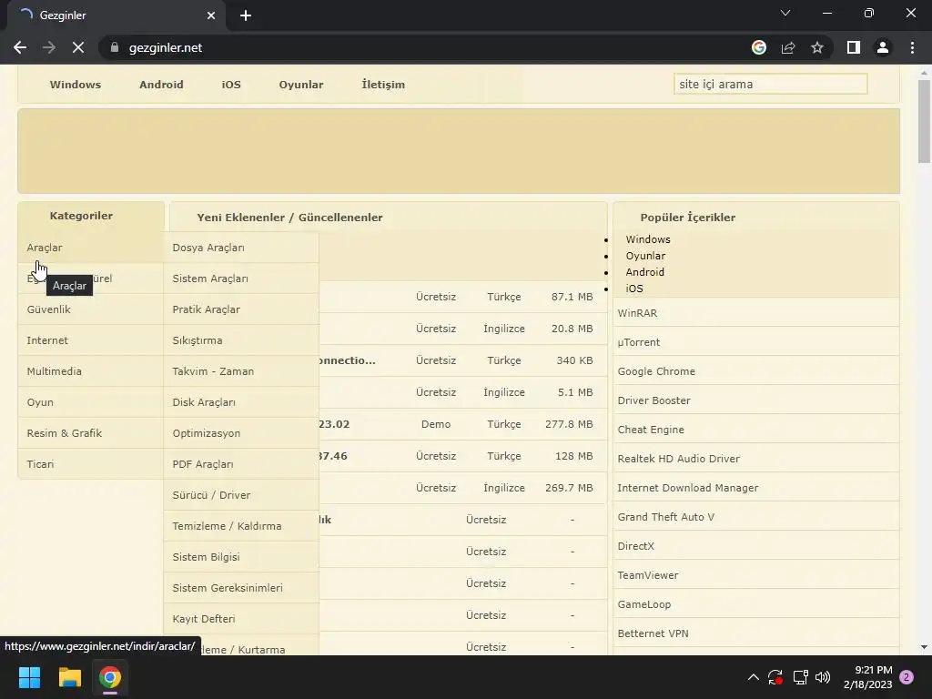Switch popular list to Oyunlar

coord(645,256)
